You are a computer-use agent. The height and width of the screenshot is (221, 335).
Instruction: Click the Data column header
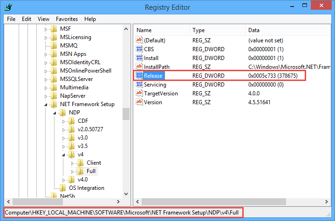tap(254, 30)
